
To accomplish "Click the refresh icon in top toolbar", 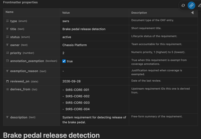I will pyautogui.click(x=183, y=5).
